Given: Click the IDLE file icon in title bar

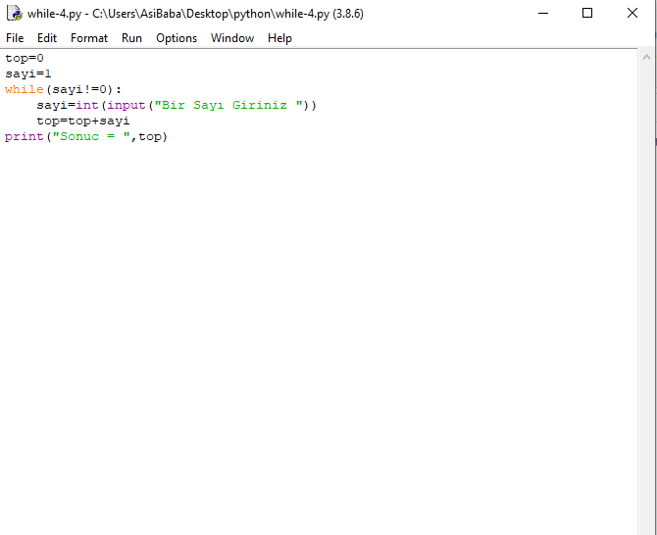Looking at the screenshot, I should [14, 14].
